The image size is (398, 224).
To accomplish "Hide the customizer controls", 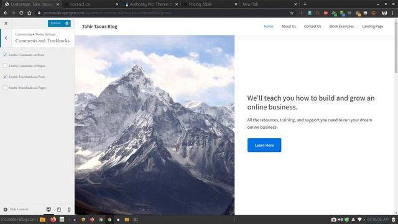I will pyautogui.click(x=16, y=209).
